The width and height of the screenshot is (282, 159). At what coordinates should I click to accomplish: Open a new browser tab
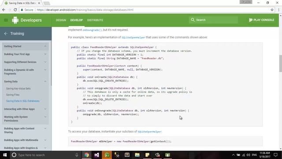47,3
